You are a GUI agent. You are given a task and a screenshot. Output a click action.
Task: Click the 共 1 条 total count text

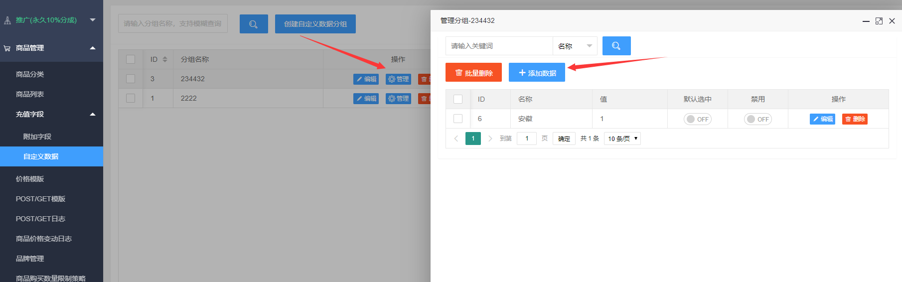[x=590, y=139]
